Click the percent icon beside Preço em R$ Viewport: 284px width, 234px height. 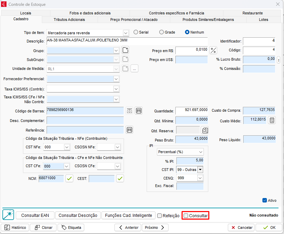pyautogui.click(x=213, y=50)
